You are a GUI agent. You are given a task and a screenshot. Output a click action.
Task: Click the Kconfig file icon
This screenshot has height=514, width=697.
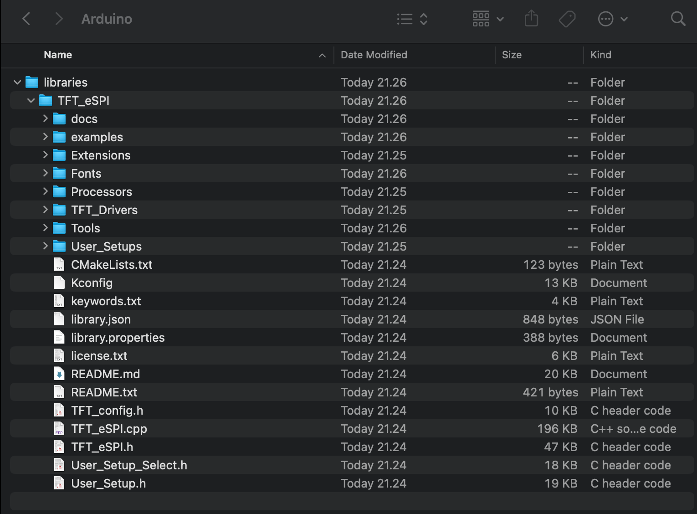click(x=59, y=283)
